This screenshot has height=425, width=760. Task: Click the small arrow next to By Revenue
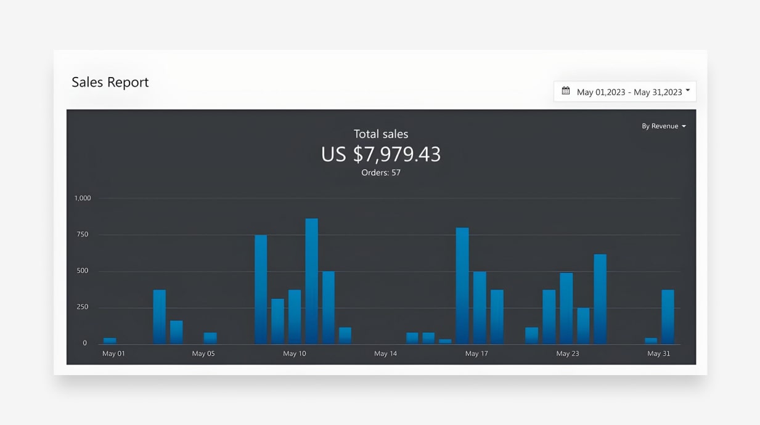[x=684, y=126]
